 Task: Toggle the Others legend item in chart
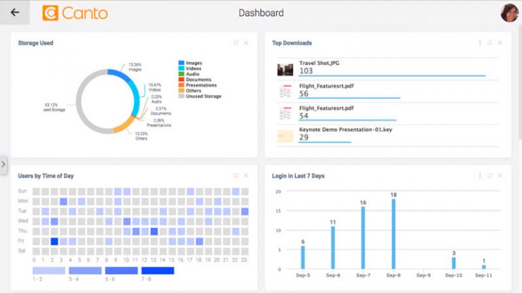point(190,90)
